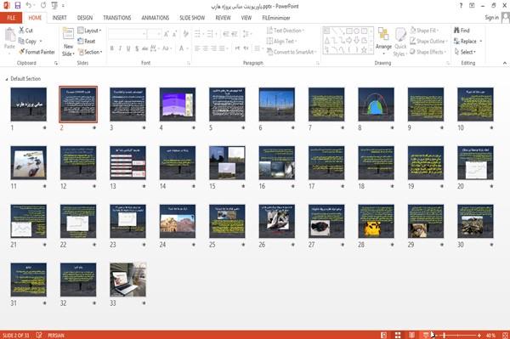Viewport: 510px width, 339px height.
Task: Collapse the Default Section triangle
Action: coord(7,79)
